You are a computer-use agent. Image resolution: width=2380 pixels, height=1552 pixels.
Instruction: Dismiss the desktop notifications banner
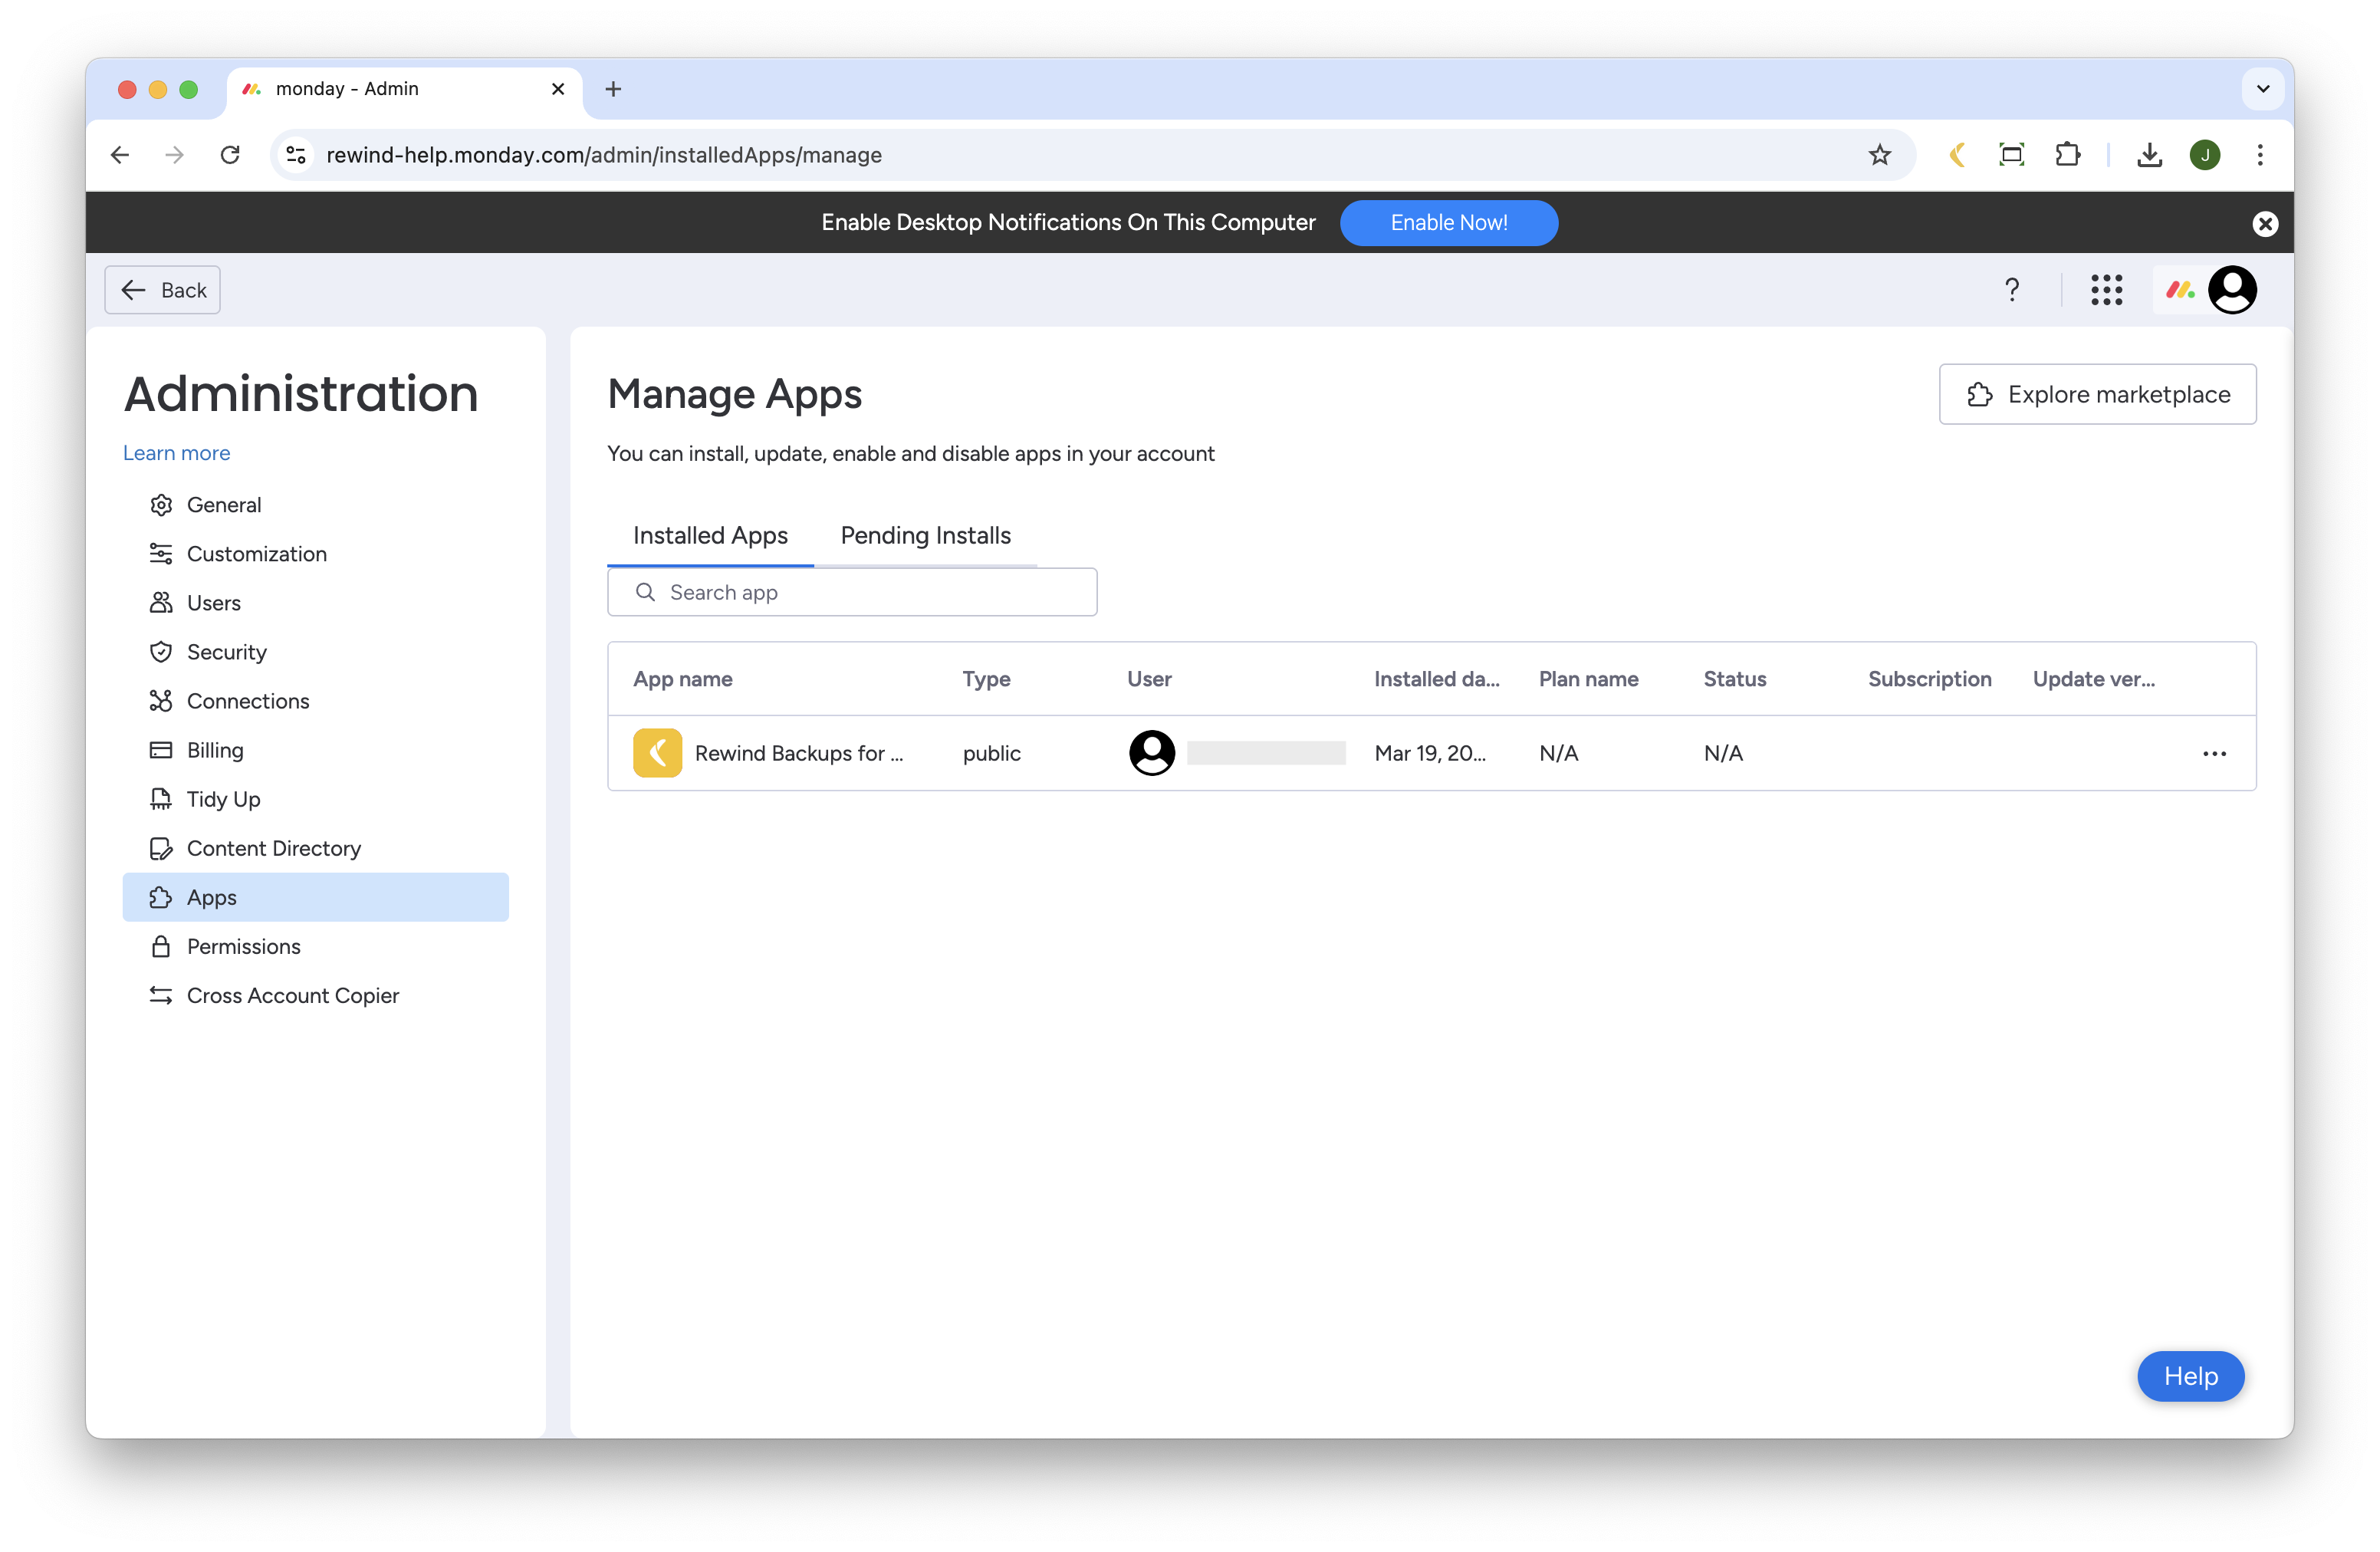point(2265,224)
